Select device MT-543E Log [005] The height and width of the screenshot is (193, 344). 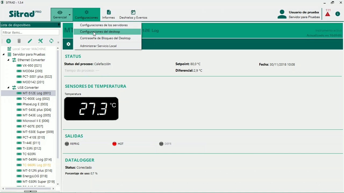(37, 115)
